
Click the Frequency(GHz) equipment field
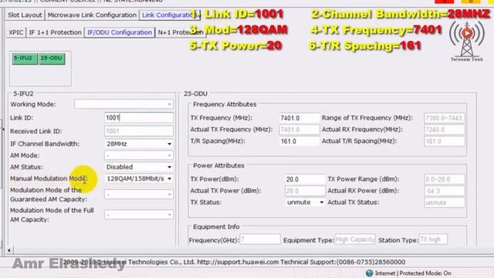click(x=260, y=239)
